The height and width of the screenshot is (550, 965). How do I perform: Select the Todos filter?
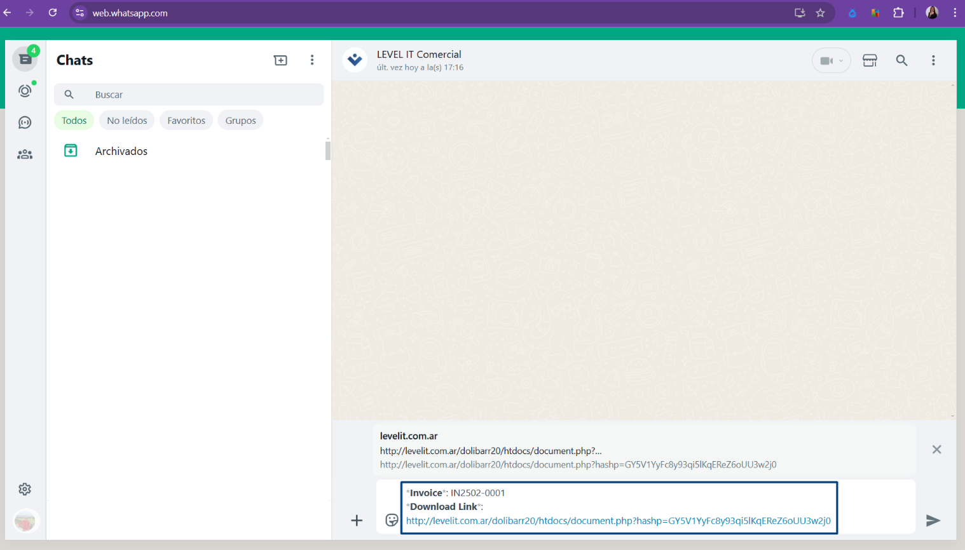coord(74,120)
